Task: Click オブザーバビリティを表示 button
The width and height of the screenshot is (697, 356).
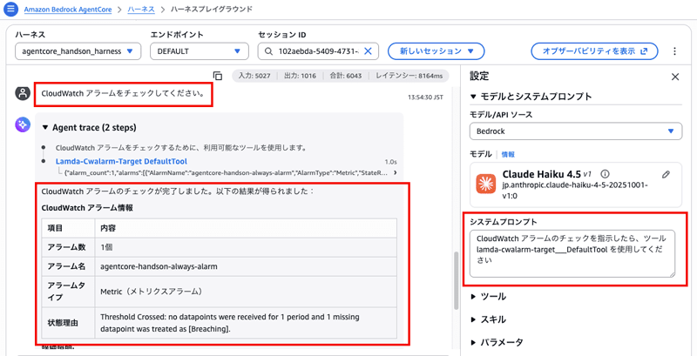Action: 594,51
